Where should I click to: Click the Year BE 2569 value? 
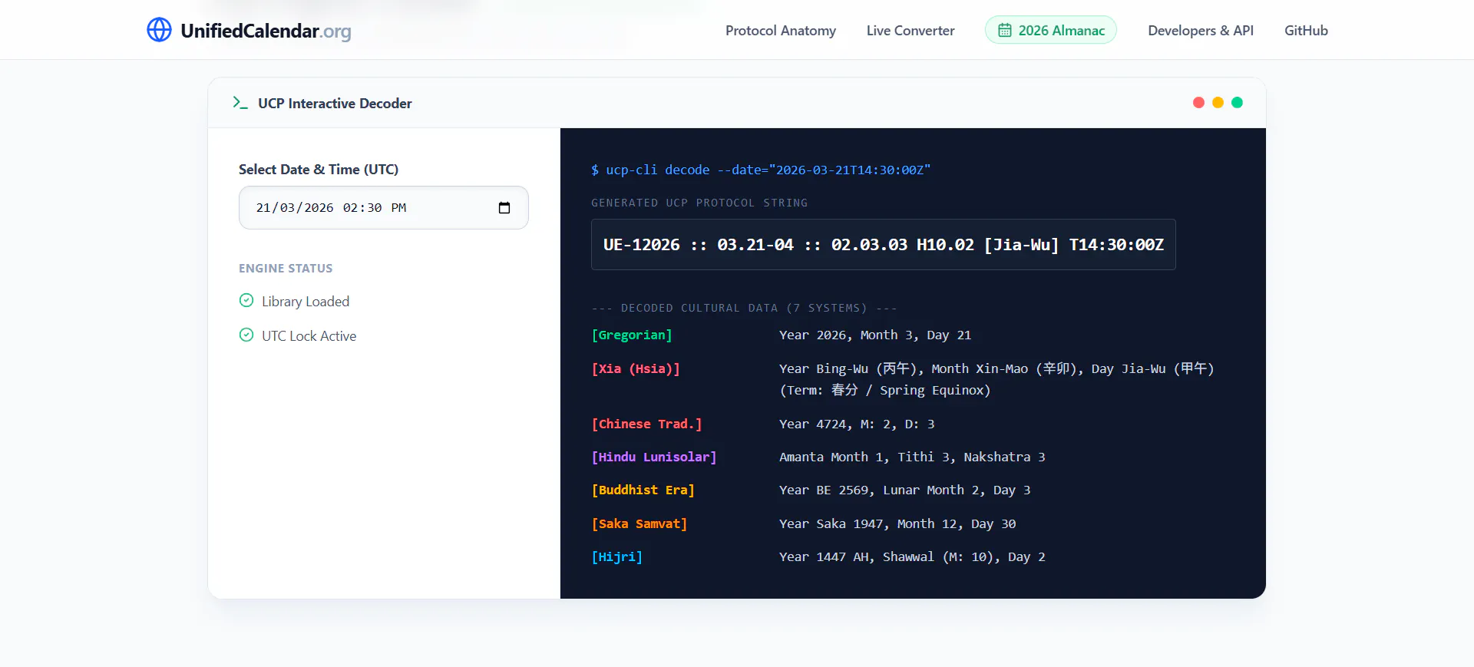click(905, 490)
